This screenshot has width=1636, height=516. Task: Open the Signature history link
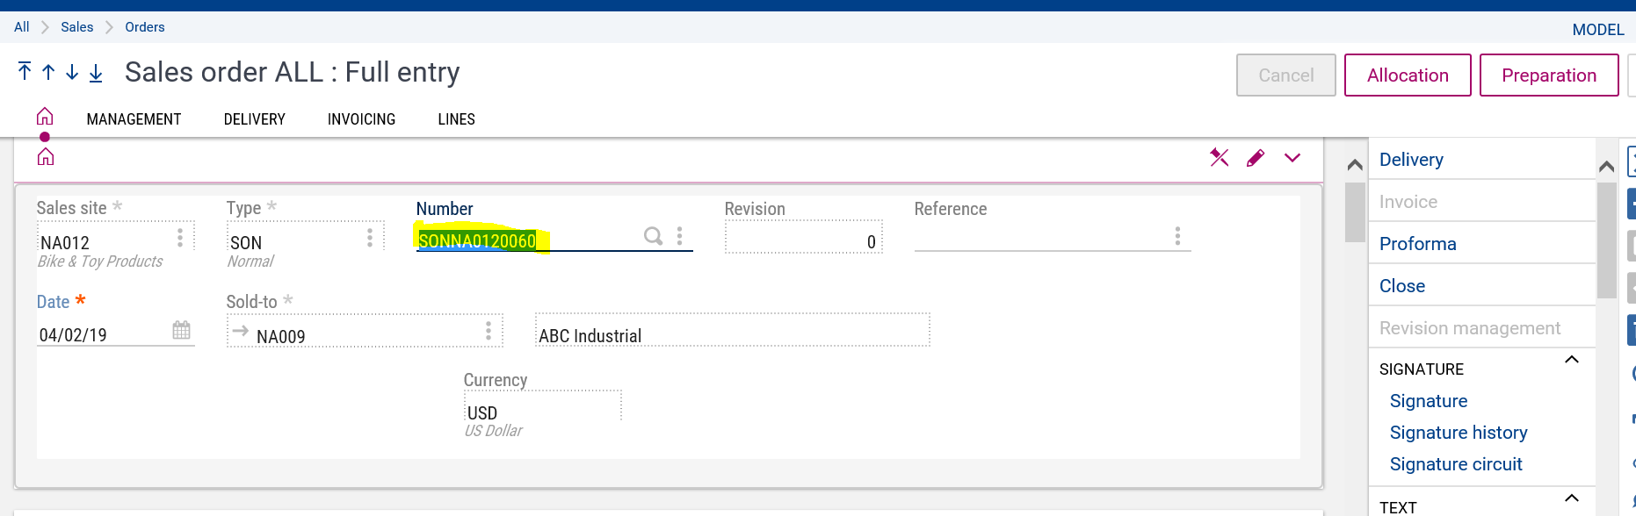[x=1458, y=433]
